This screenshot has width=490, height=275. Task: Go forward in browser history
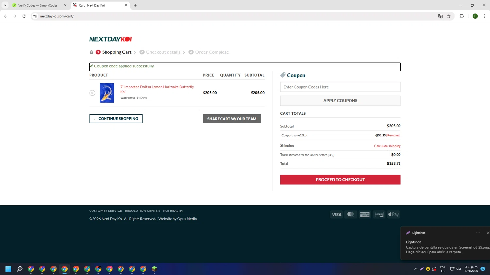(15, 16)
